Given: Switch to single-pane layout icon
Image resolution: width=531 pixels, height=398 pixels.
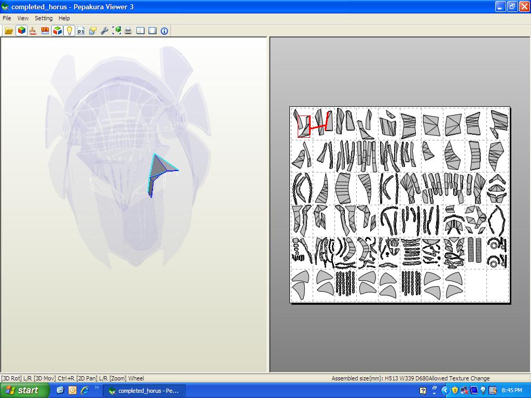Looking at the screenshot, I should pyautogui.click(x=152, y=31).
